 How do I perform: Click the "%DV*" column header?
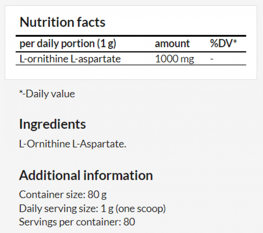pos(223,44)
